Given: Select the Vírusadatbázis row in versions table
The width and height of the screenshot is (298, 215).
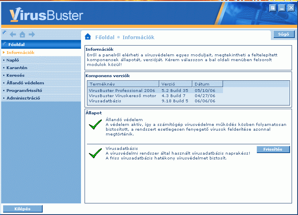Looking at the screenshot, I should click(x=155, y=101).
